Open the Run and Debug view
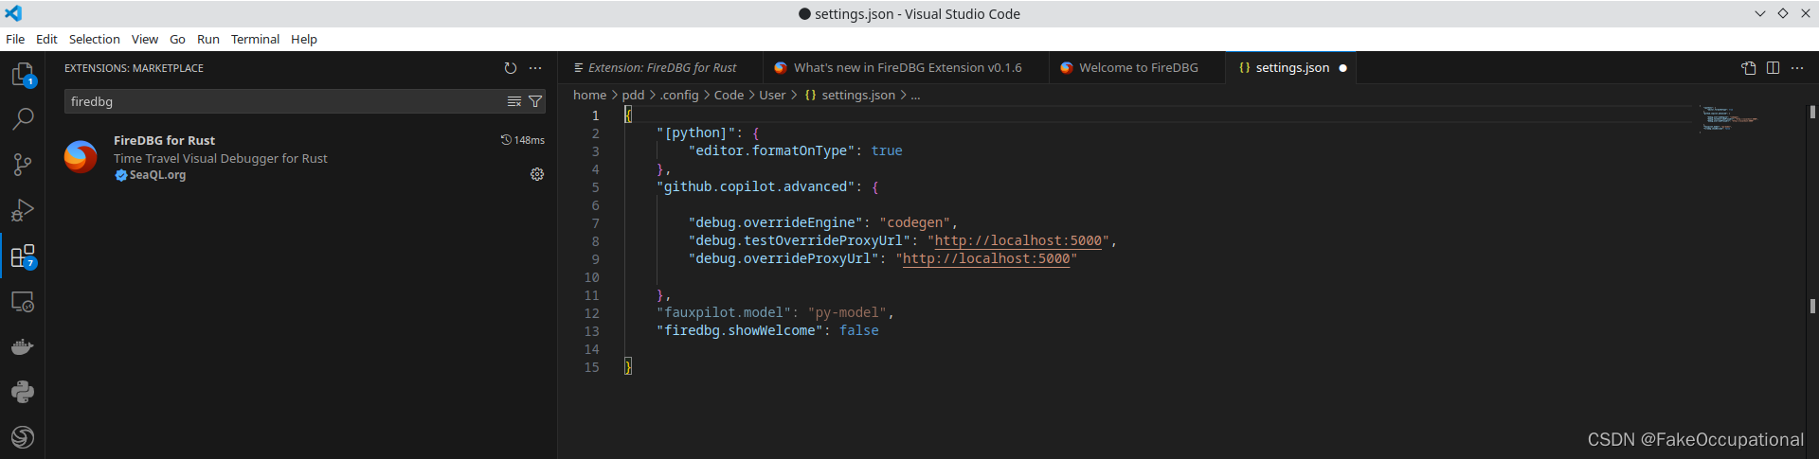 pos(23,210)
